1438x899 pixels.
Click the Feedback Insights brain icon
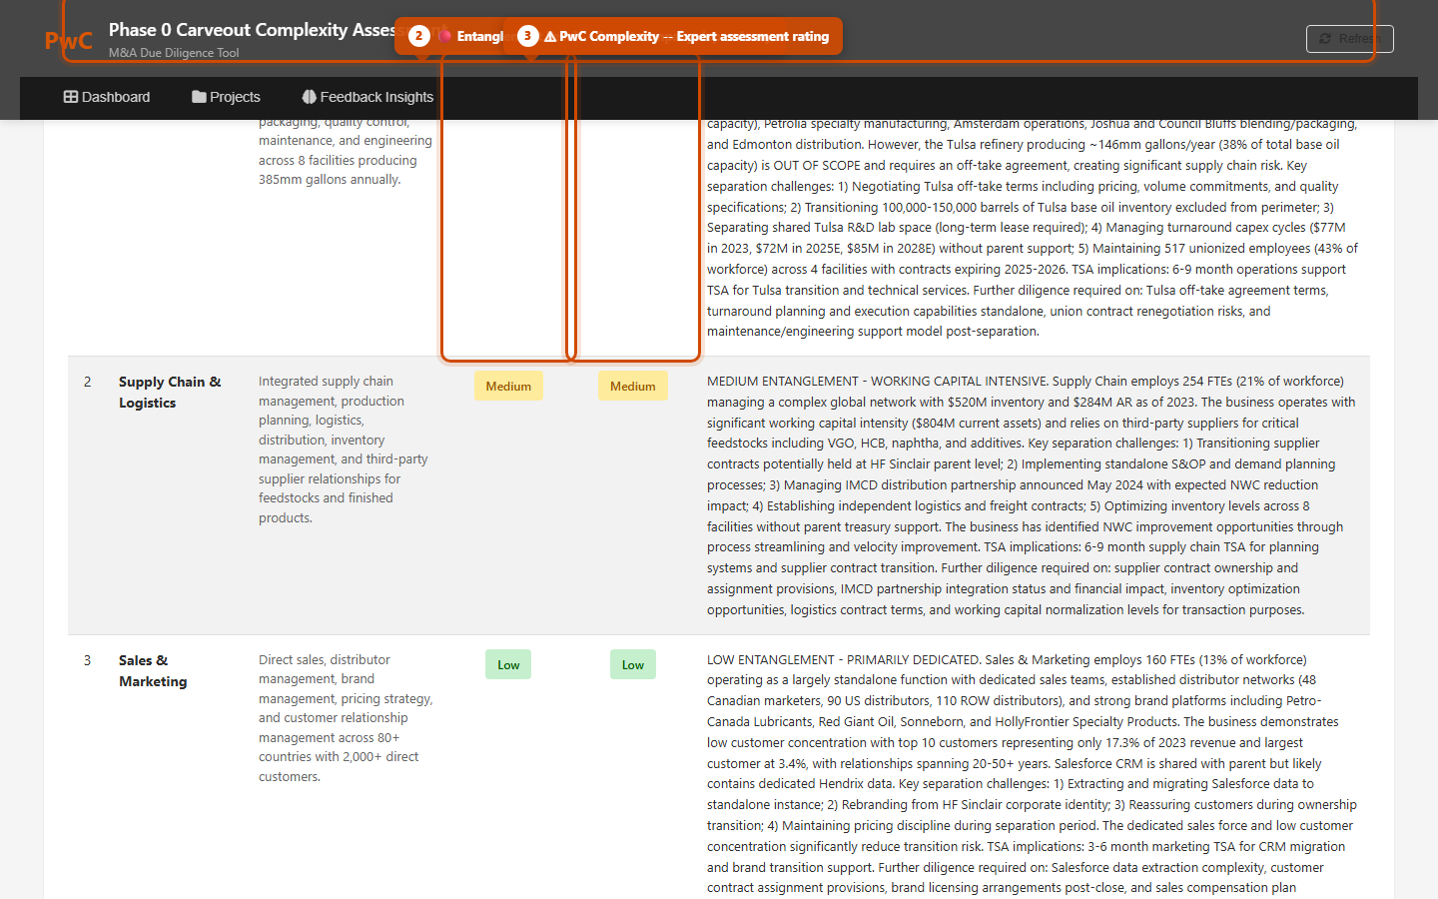[x=309, y=97]
